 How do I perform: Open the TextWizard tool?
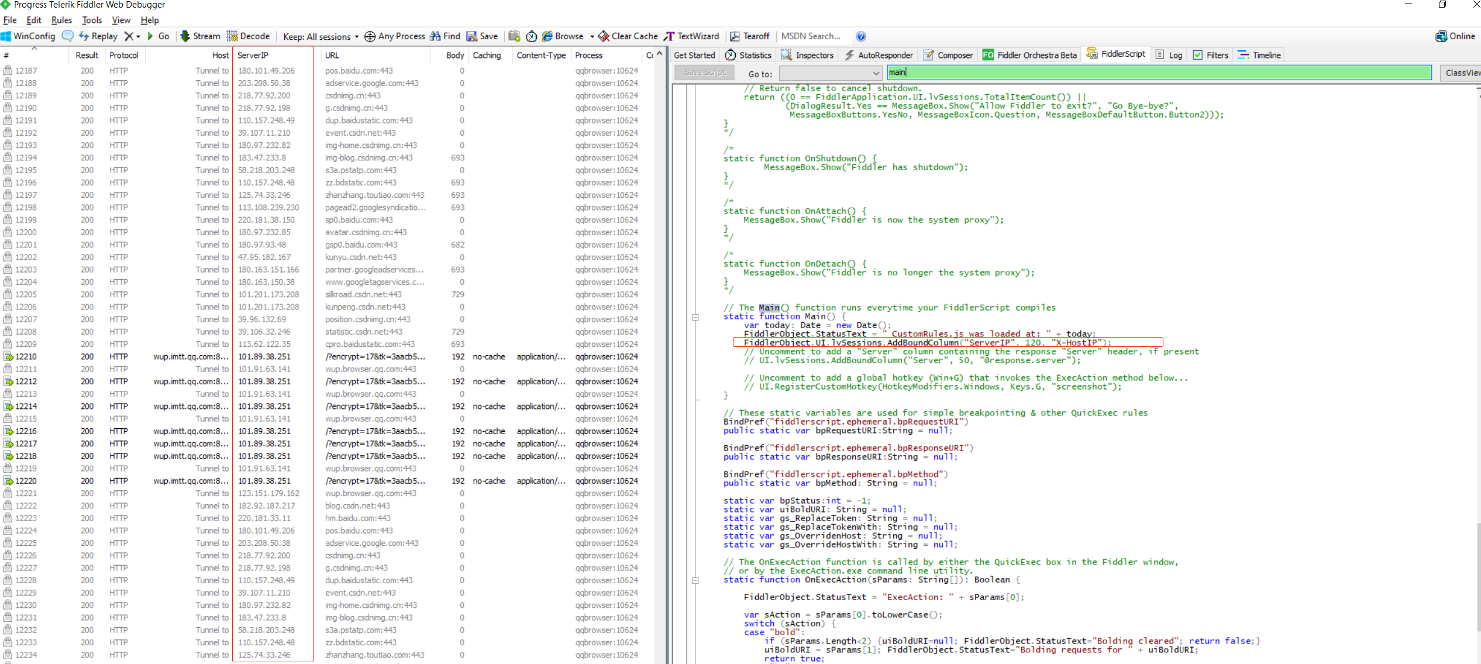point(692,36)
